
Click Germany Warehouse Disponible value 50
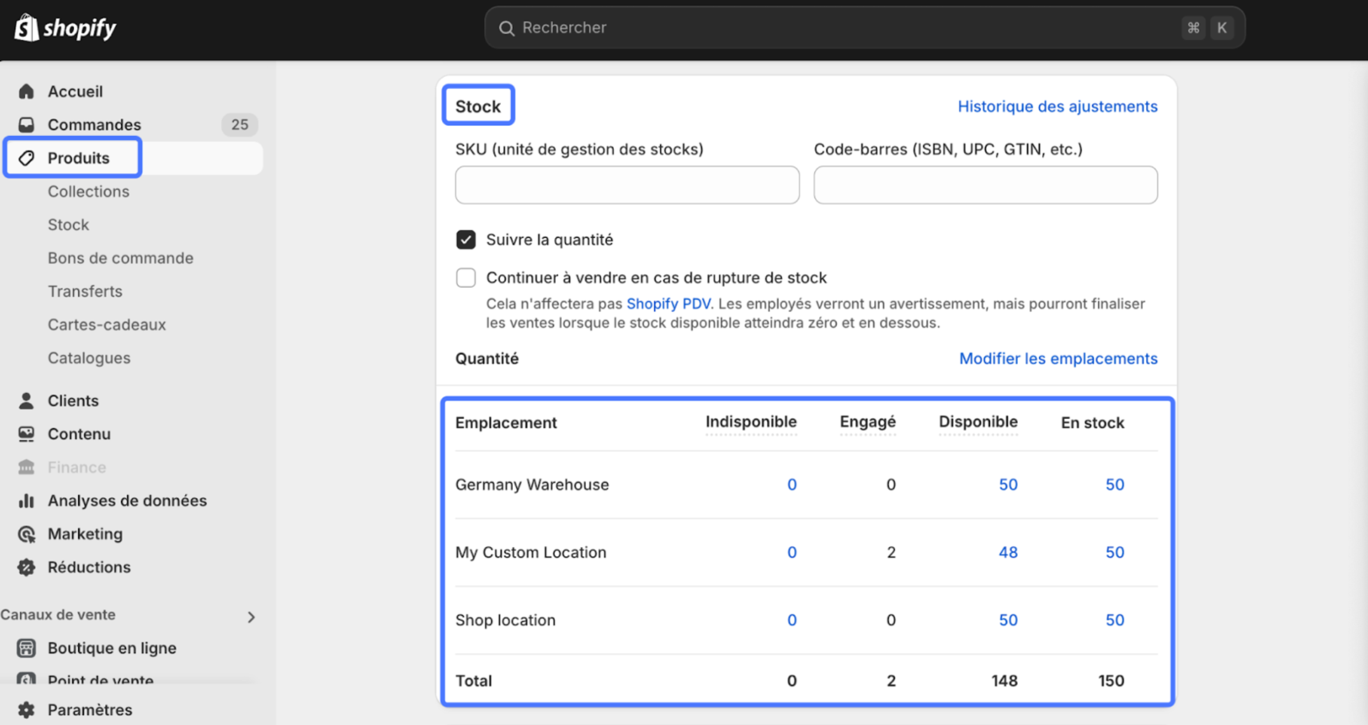click(x=1008, y=485)
